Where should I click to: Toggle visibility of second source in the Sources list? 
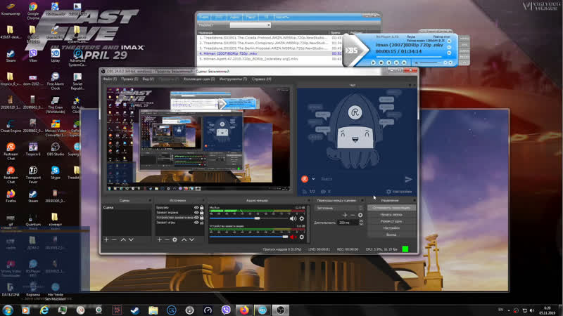tap(196, 213)
